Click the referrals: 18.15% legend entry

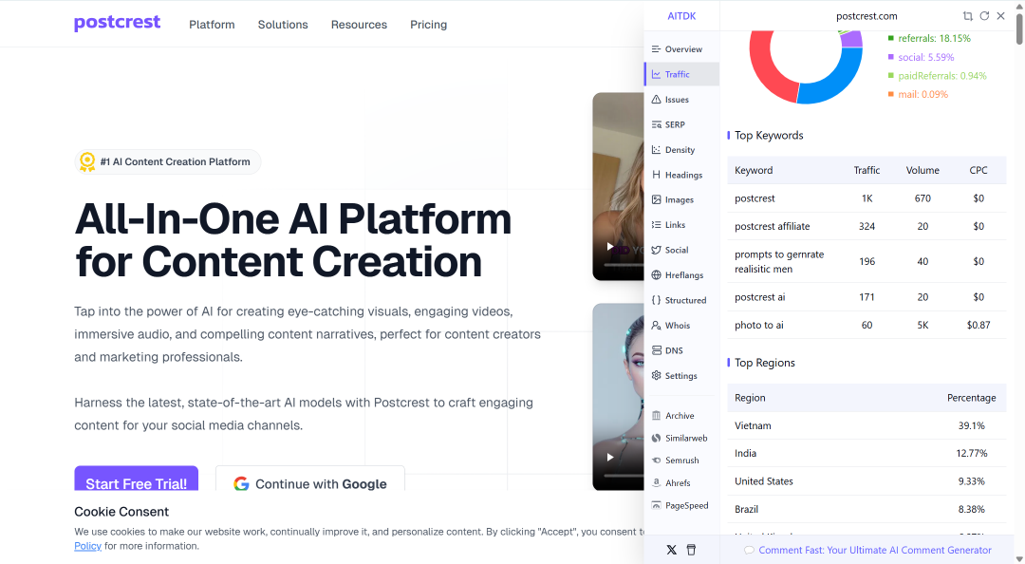929,38
